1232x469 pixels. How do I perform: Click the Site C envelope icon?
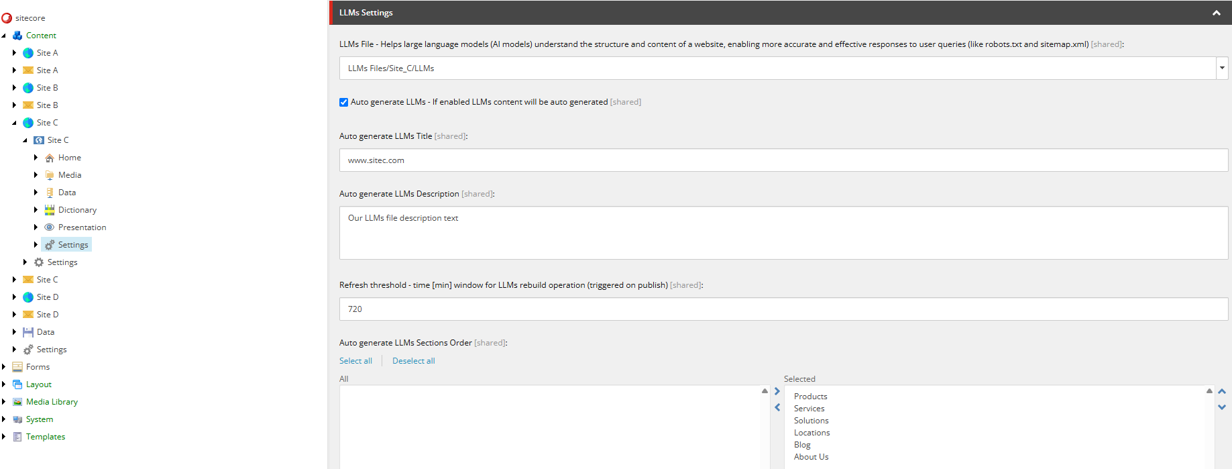tap(28, 280)
